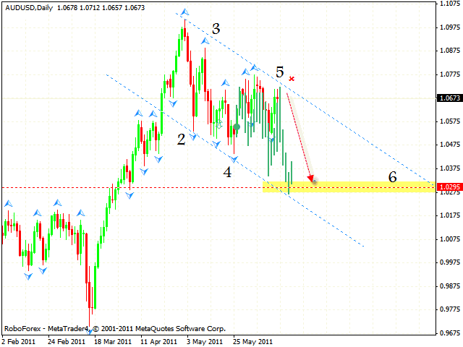Click the wave label 4
Viewport: 463px width, 347px height.
coord(227,172)
